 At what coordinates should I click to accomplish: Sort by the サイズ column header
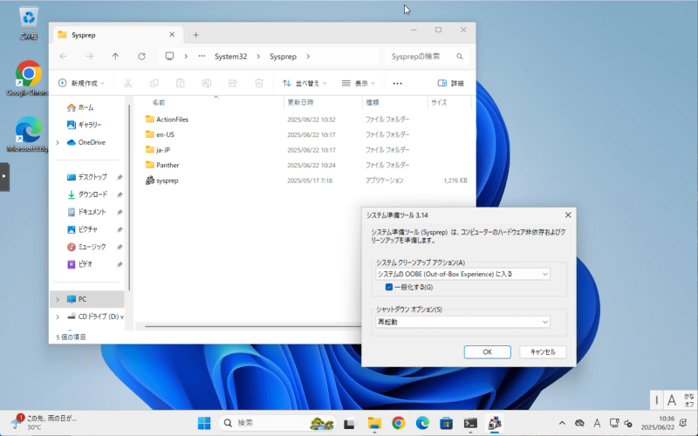pos(439,103)
